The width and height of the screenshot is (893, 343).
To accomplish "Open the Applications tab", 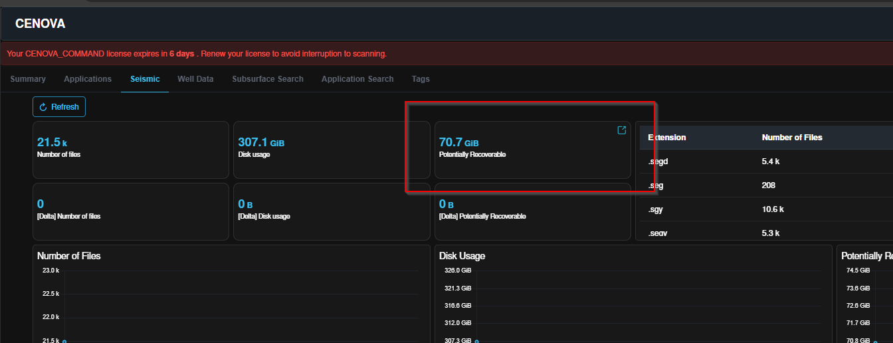I will pos(88,78).
